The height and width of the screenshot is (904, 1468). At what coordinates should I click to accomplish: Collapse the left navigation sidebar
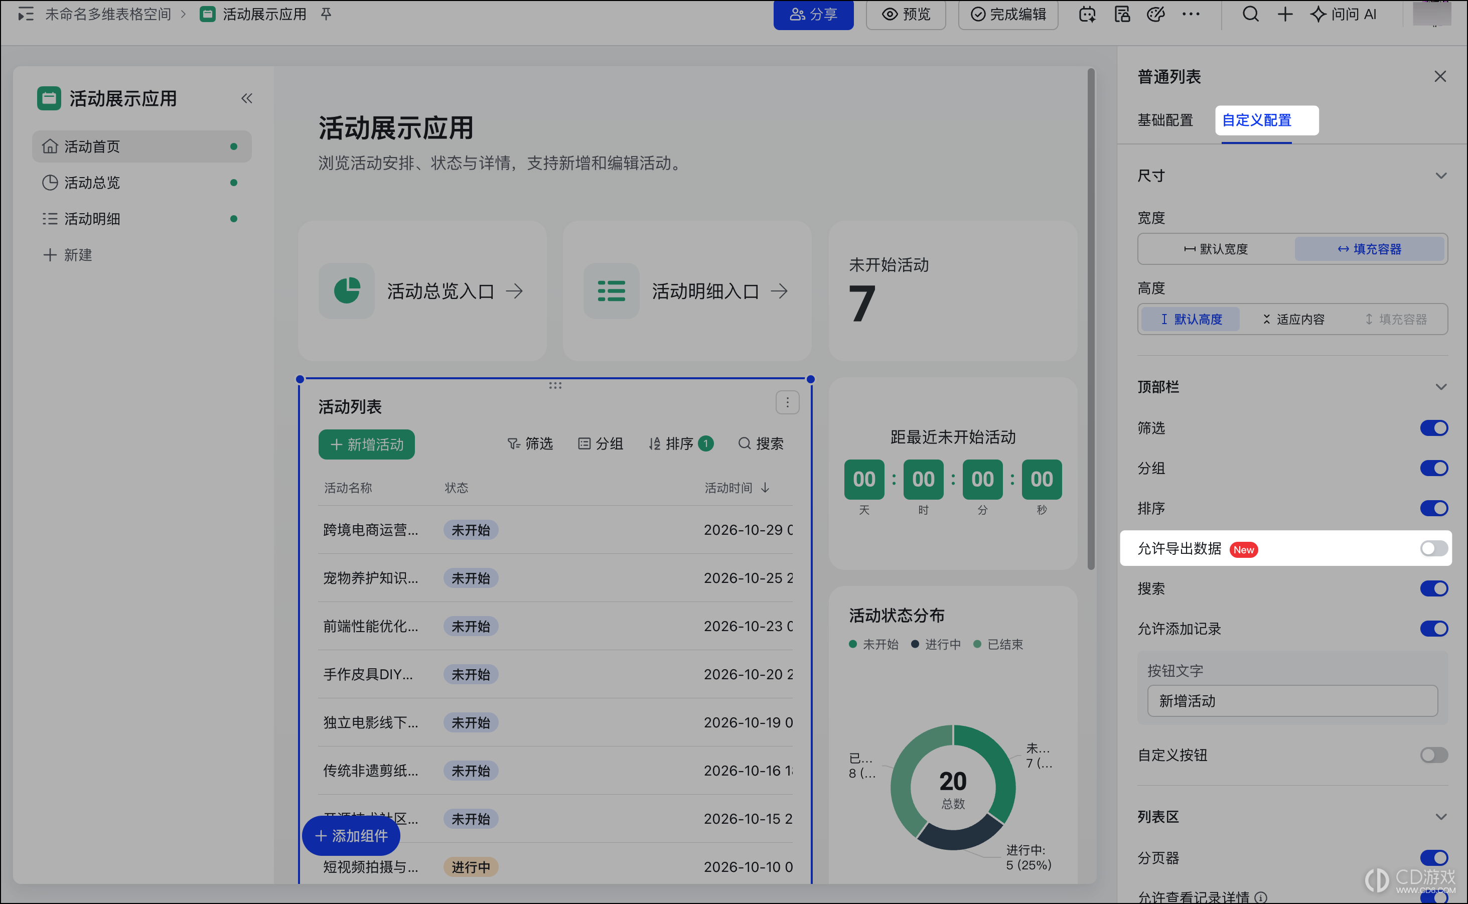tap(246, 98)
